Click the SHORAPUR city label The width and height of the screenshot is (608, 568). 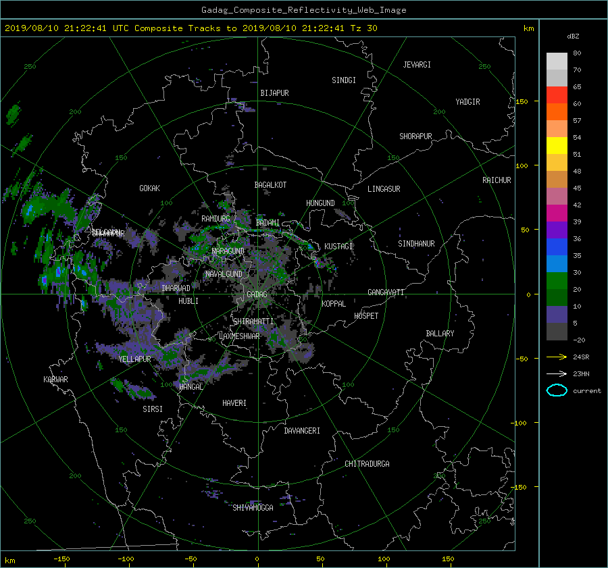[x=415, y=136]
